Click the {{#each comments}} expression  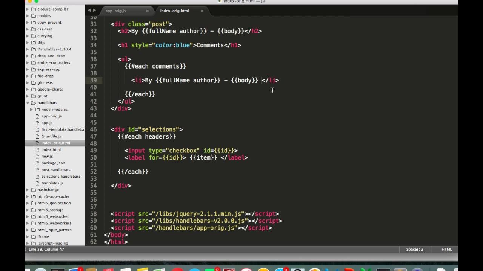(x=155, y=66)
